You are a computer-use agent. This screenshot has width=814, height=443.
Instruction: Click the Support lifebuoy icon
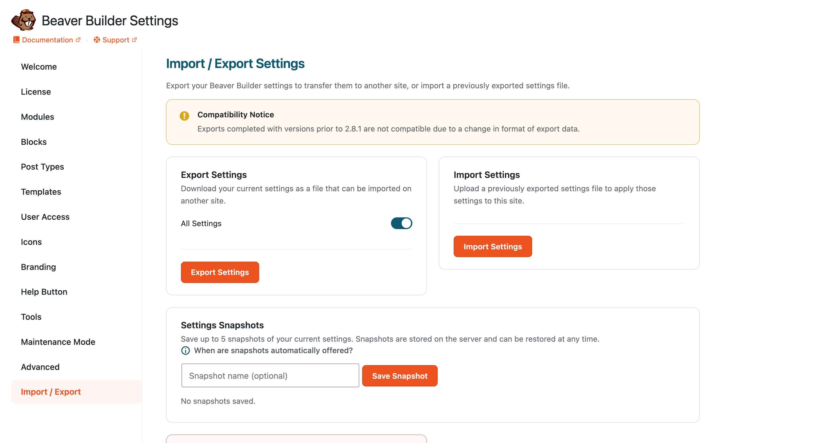coord(97,40)
